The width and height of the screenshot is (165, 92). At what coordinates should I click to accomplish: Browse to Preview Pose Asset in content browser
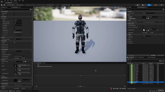26,62
